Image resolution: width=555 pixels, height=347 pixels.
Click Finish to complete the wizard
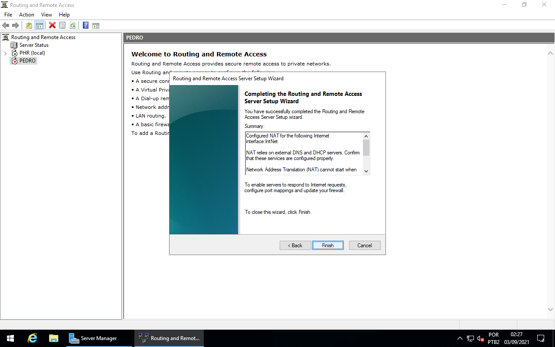pyautogui.click(x=328, y=245)
